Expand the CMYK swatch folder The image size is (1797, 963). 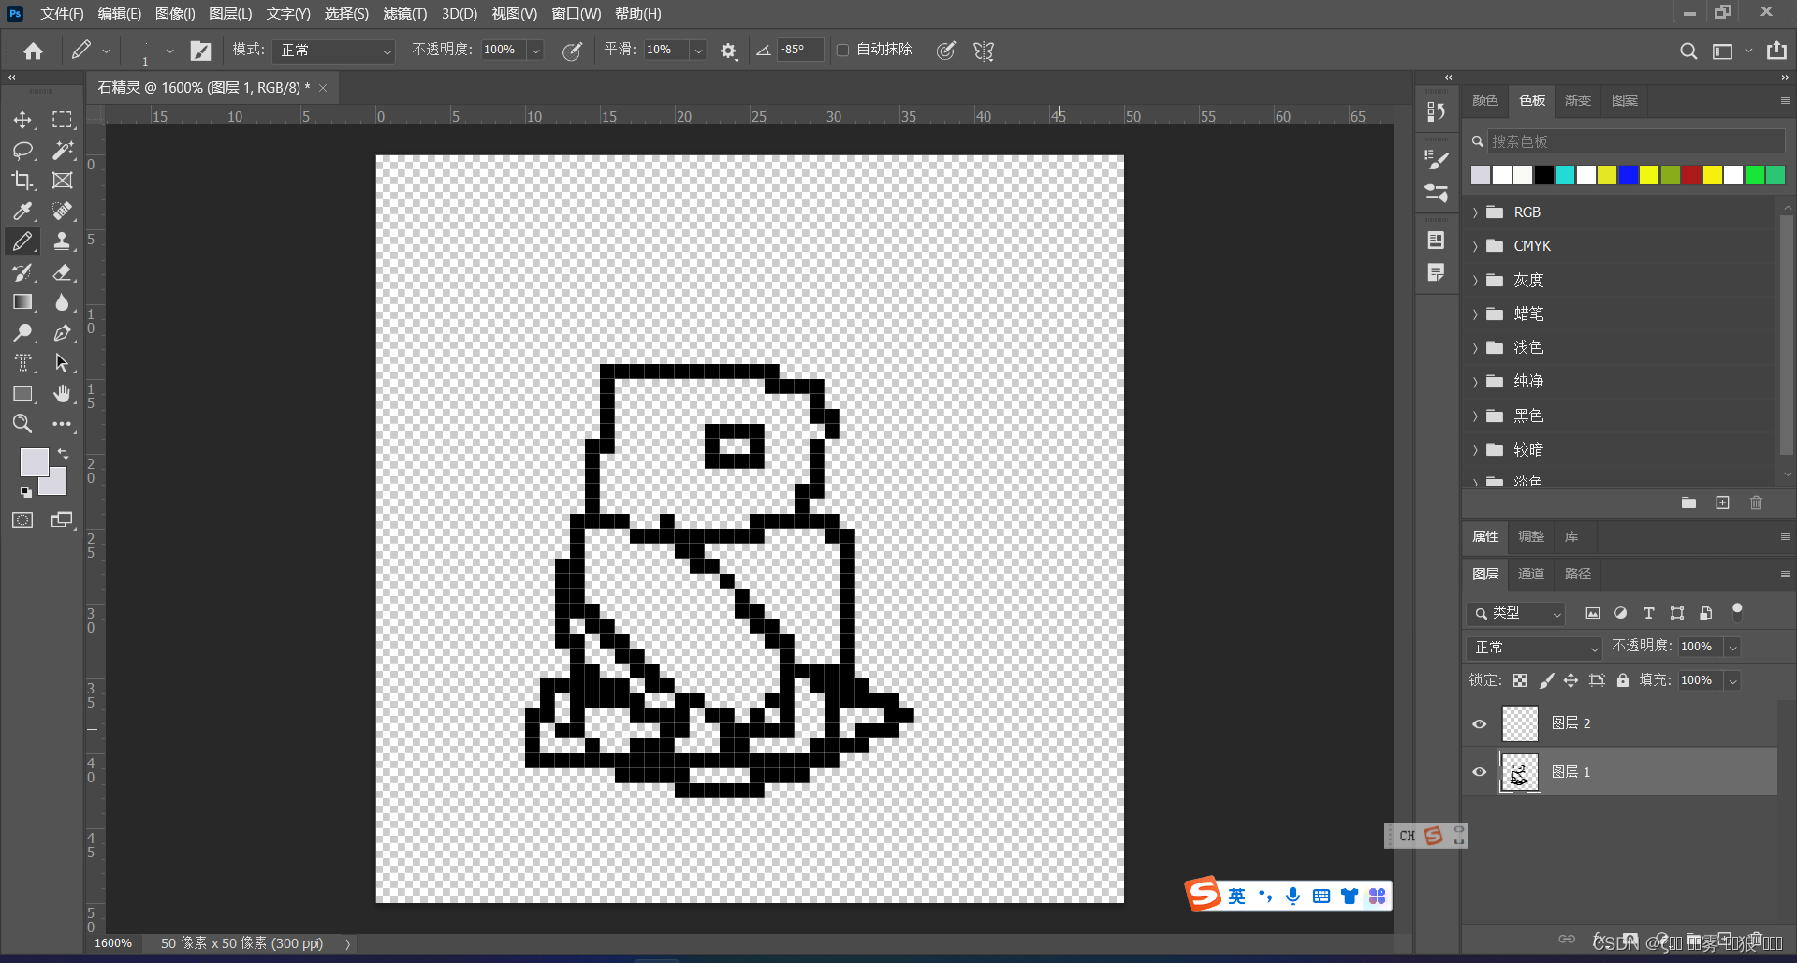click(1475, 246)
